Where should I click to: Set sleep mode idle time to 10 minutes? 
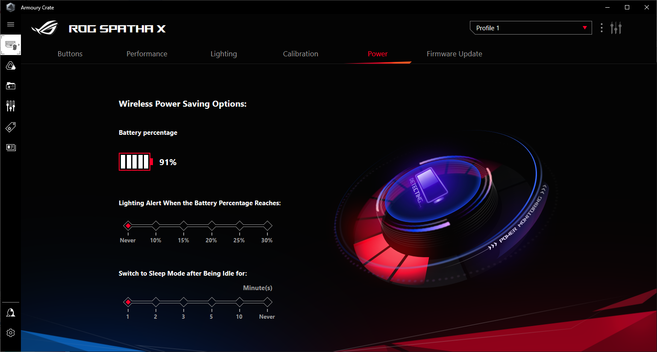click(240, 302)
